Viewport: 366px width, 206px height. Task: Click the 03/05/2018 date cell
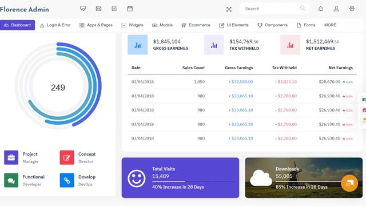coord(142,82)
